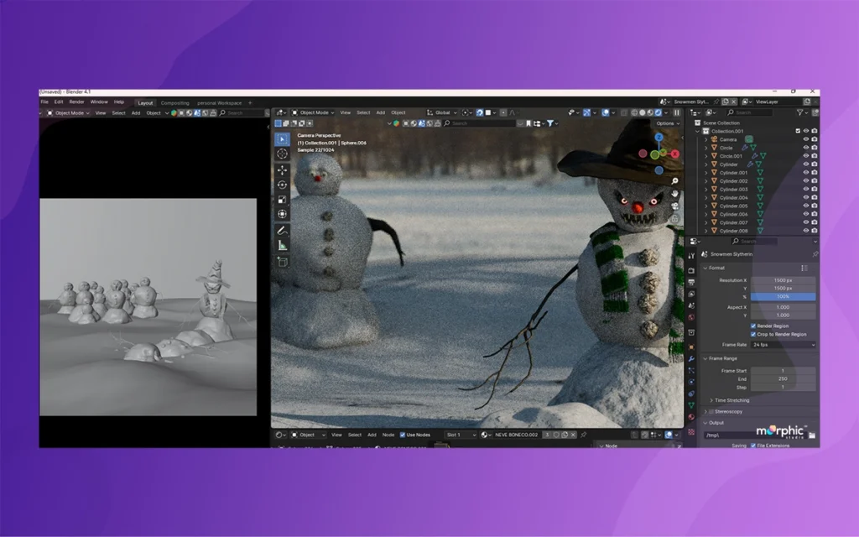
Task: Disable Cylinder.007 in renders via camera icon
Action: [x=815, y=222]
